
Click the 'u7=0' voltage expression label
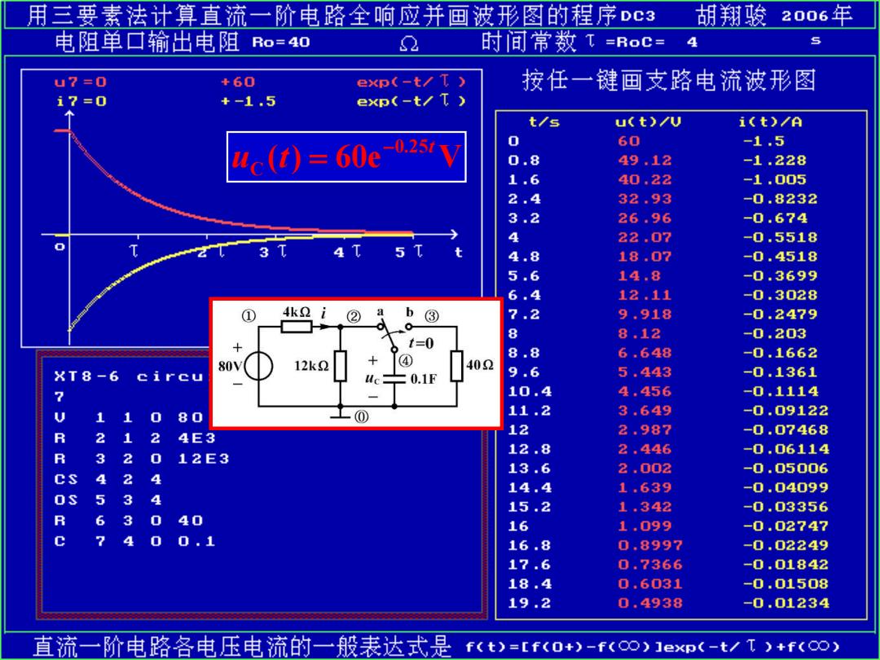pos(80,82)
